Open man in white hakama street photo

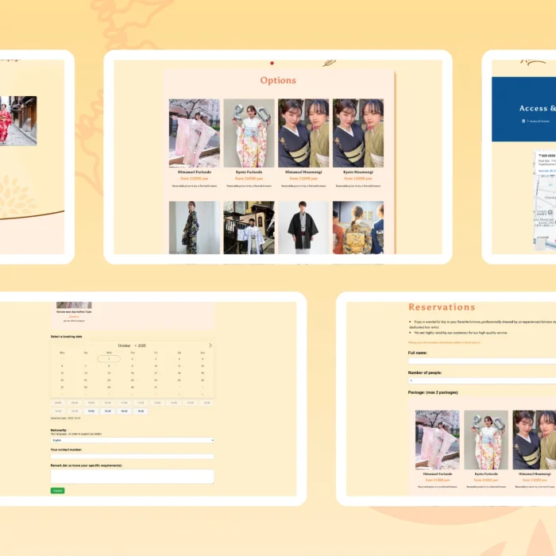[249, 228]
